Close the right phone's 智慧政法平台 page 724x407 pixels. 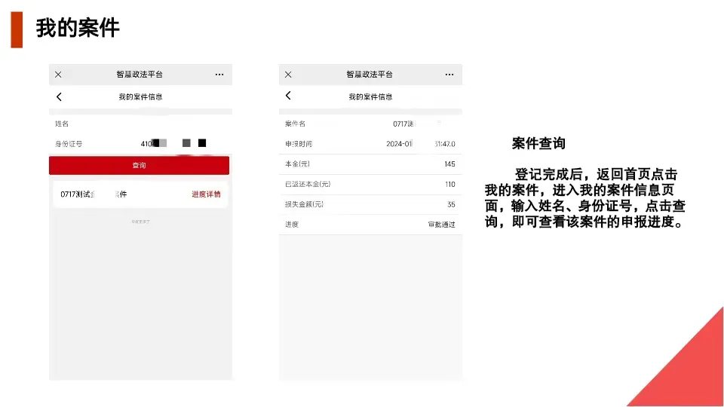(288, 75)
